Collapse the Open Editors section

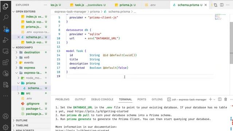(31, 11)
